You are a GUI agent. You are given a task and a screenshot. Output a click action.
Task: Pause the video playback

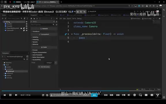(10, 95)
